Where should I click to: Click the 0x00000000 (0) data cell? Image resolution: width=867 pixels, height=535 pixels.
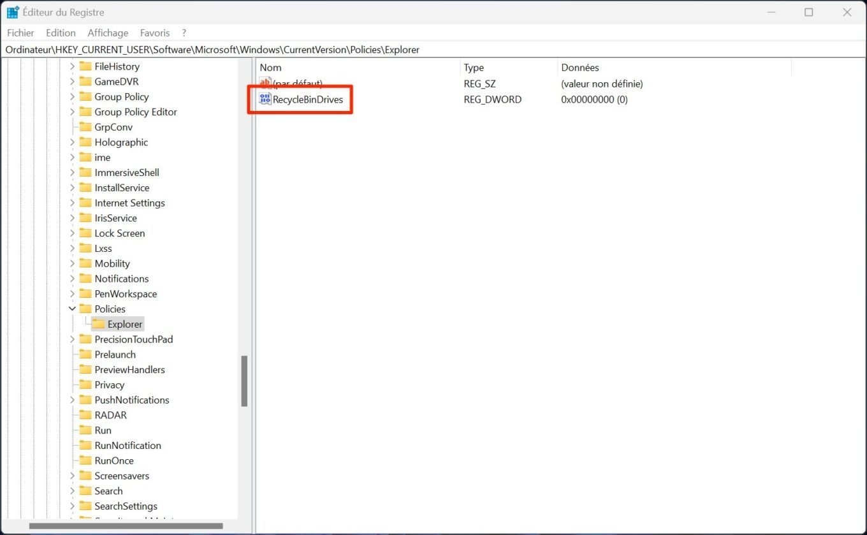click(x=594, y=99)
